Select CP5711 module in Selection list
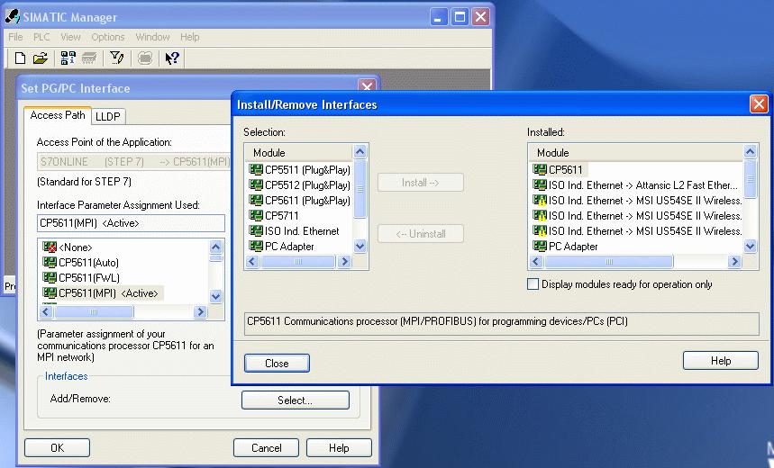 coord(274,215)
